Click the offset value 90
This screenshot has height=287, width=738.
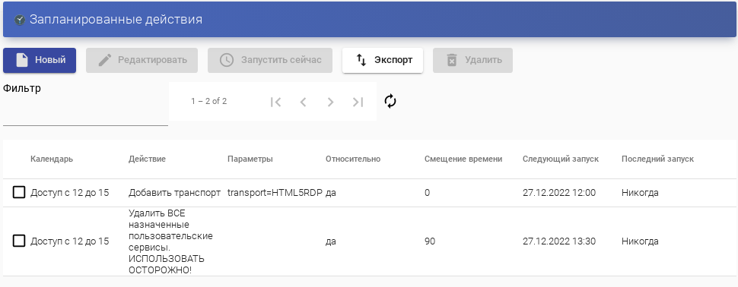430,241
